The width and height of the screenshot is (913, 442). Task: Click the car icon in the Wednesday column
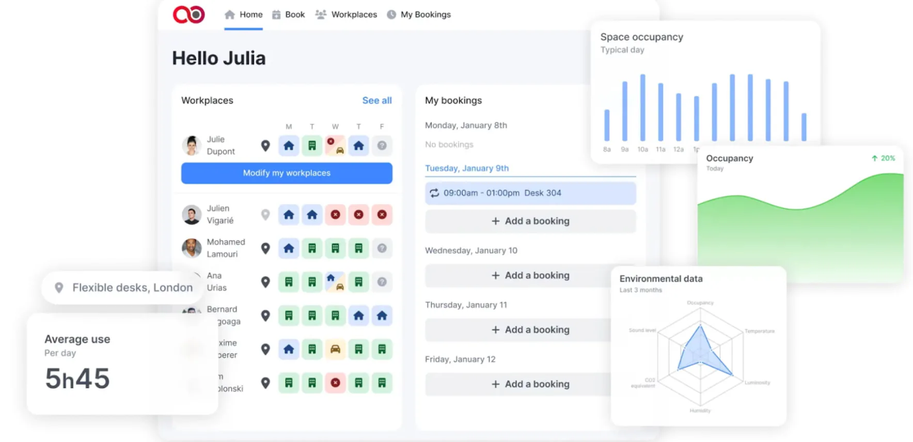tap(335, 349)
